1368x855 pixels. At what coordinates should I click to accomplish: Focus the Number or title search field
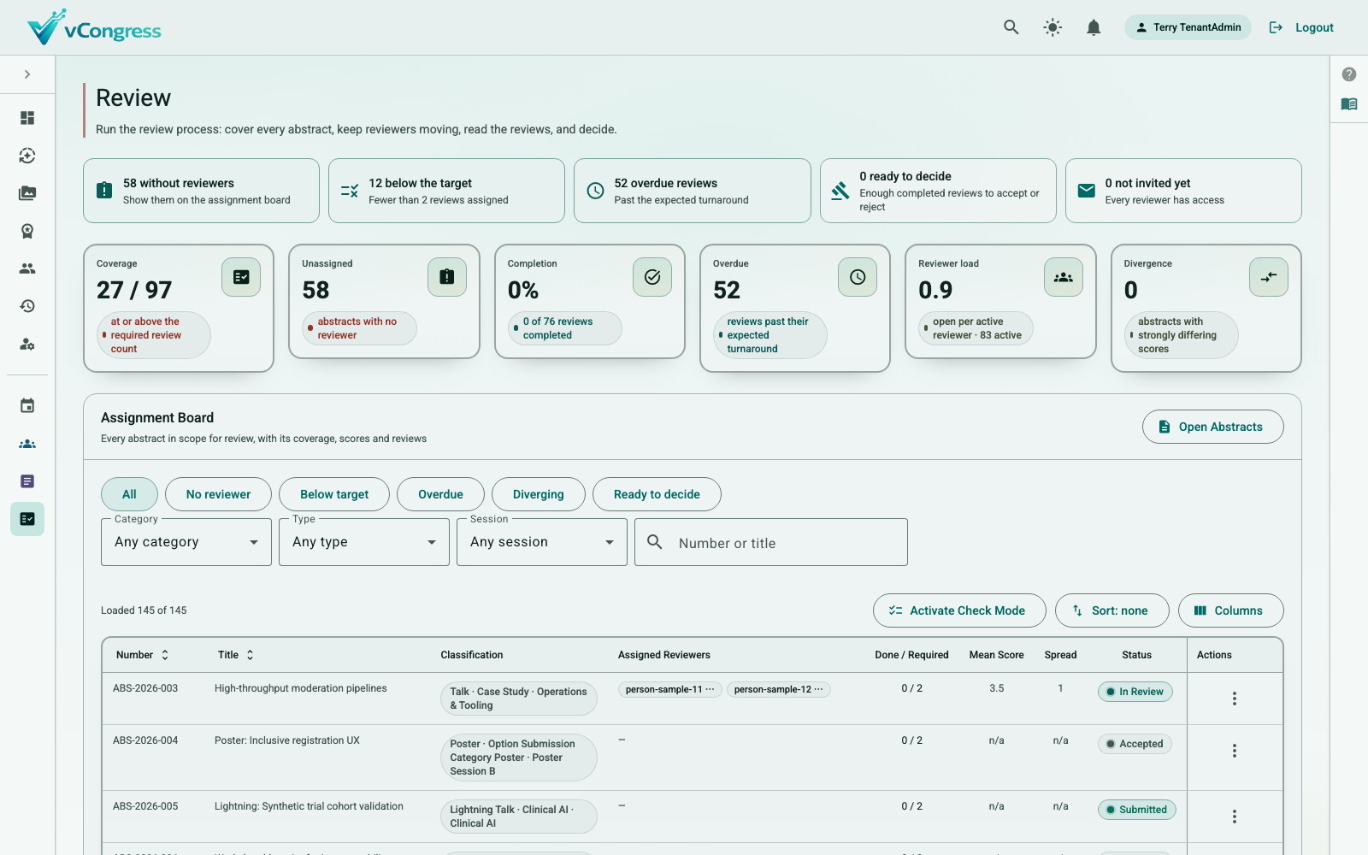coord(771,542)
